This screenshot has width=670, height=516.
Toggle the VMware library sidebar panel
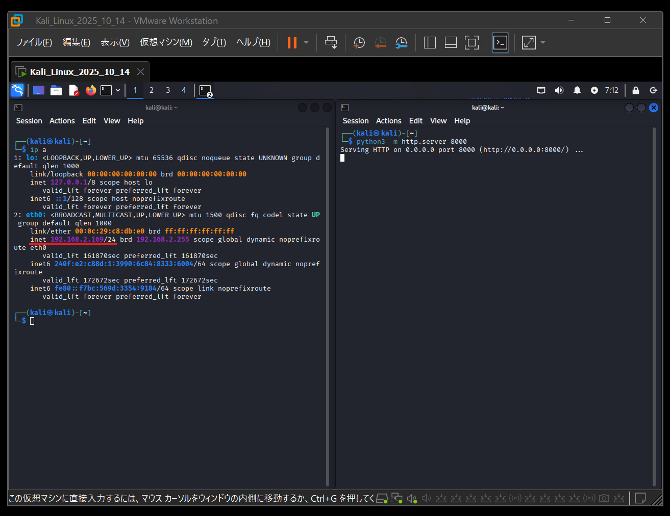[x=430, y=43]
